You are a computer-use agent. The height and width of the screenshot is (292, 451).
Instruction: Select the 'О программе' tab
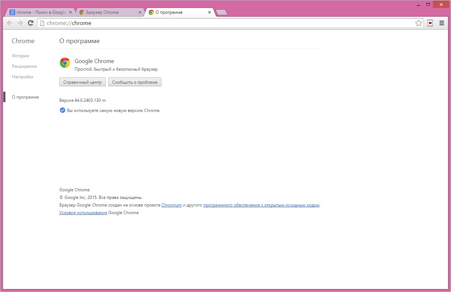click(x=180, y=12)
